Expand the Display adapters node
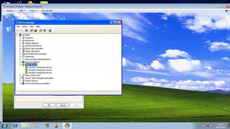This screenshot has height=129, width=230. coord(20,43)
